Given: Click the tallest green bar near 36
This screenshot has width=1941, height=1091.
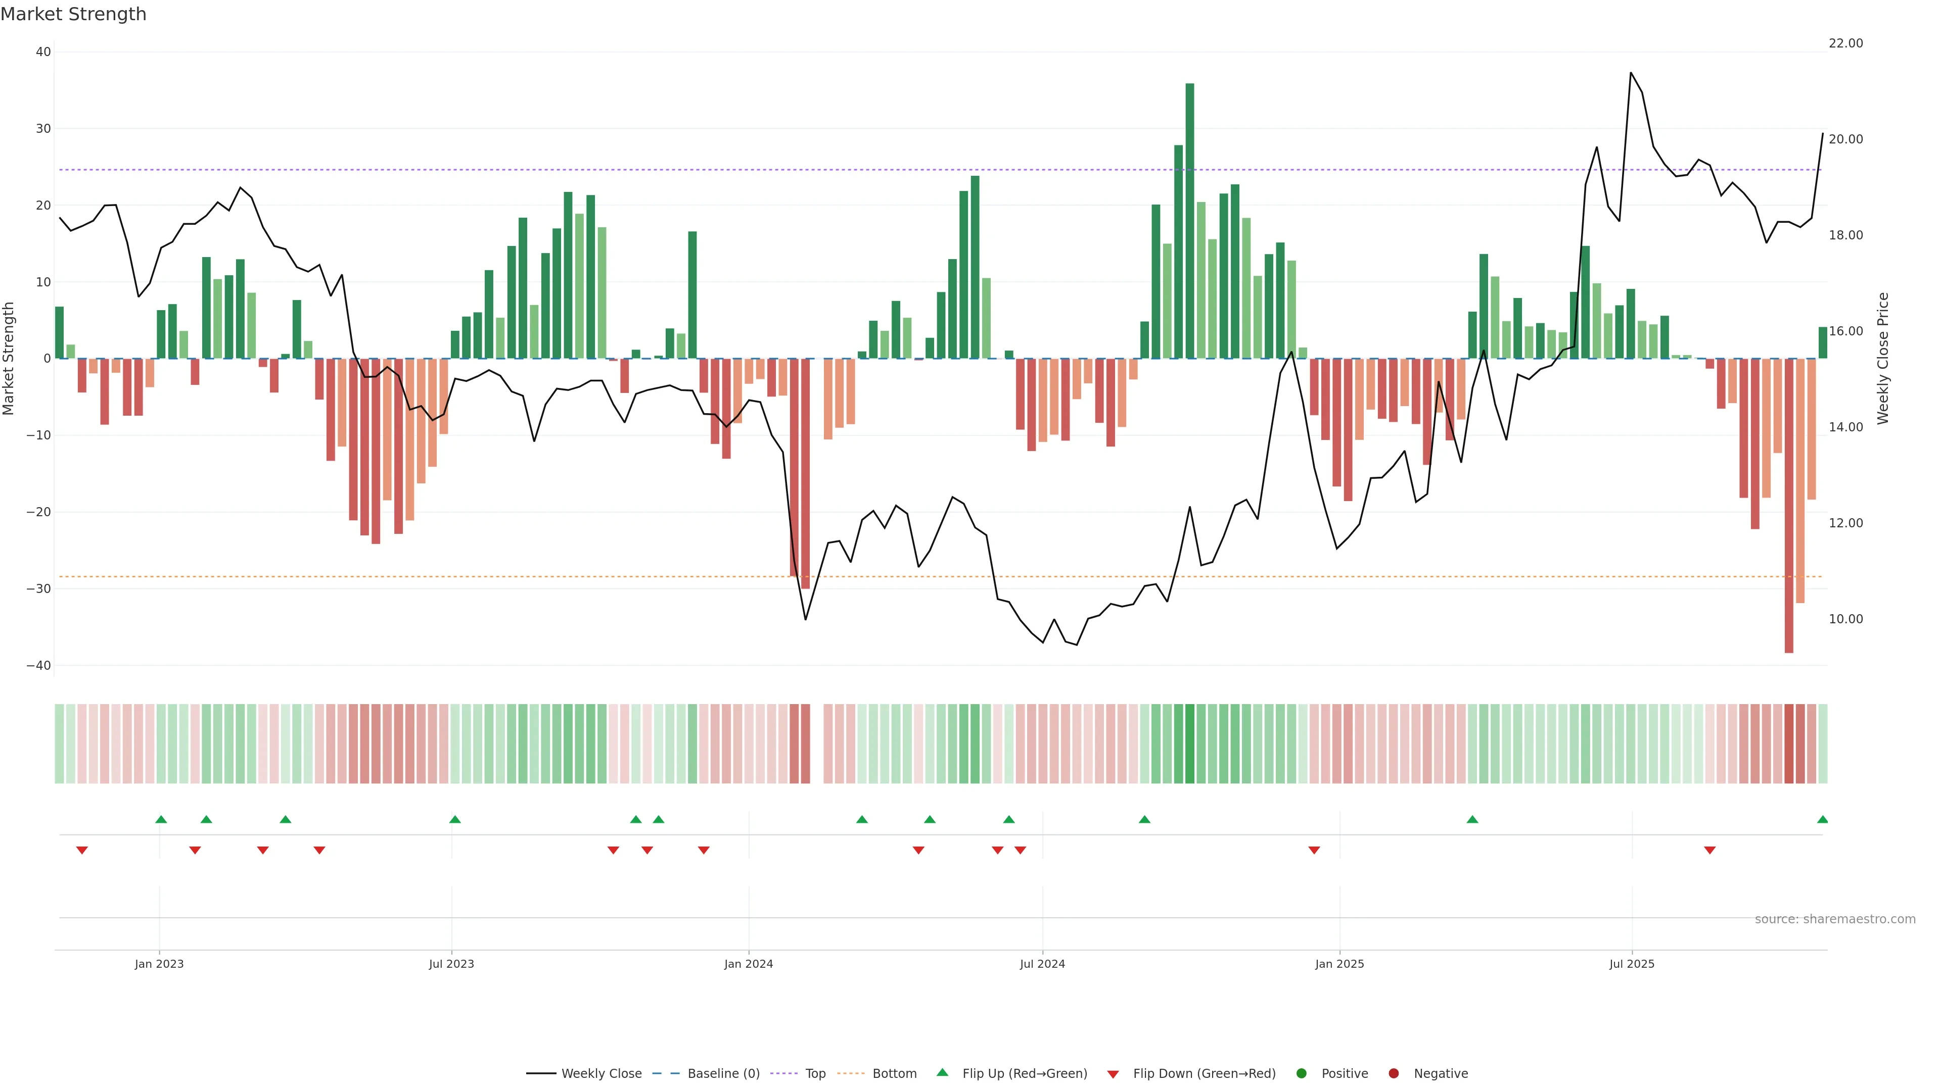Looking at the screenshot, I should click(1190, 221).
